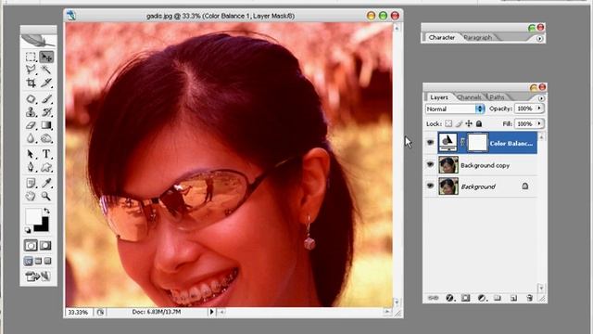This screenshot has width=593, height=334.
Task: Hide the Background copy layer
Action: click(x=430, y=165)
